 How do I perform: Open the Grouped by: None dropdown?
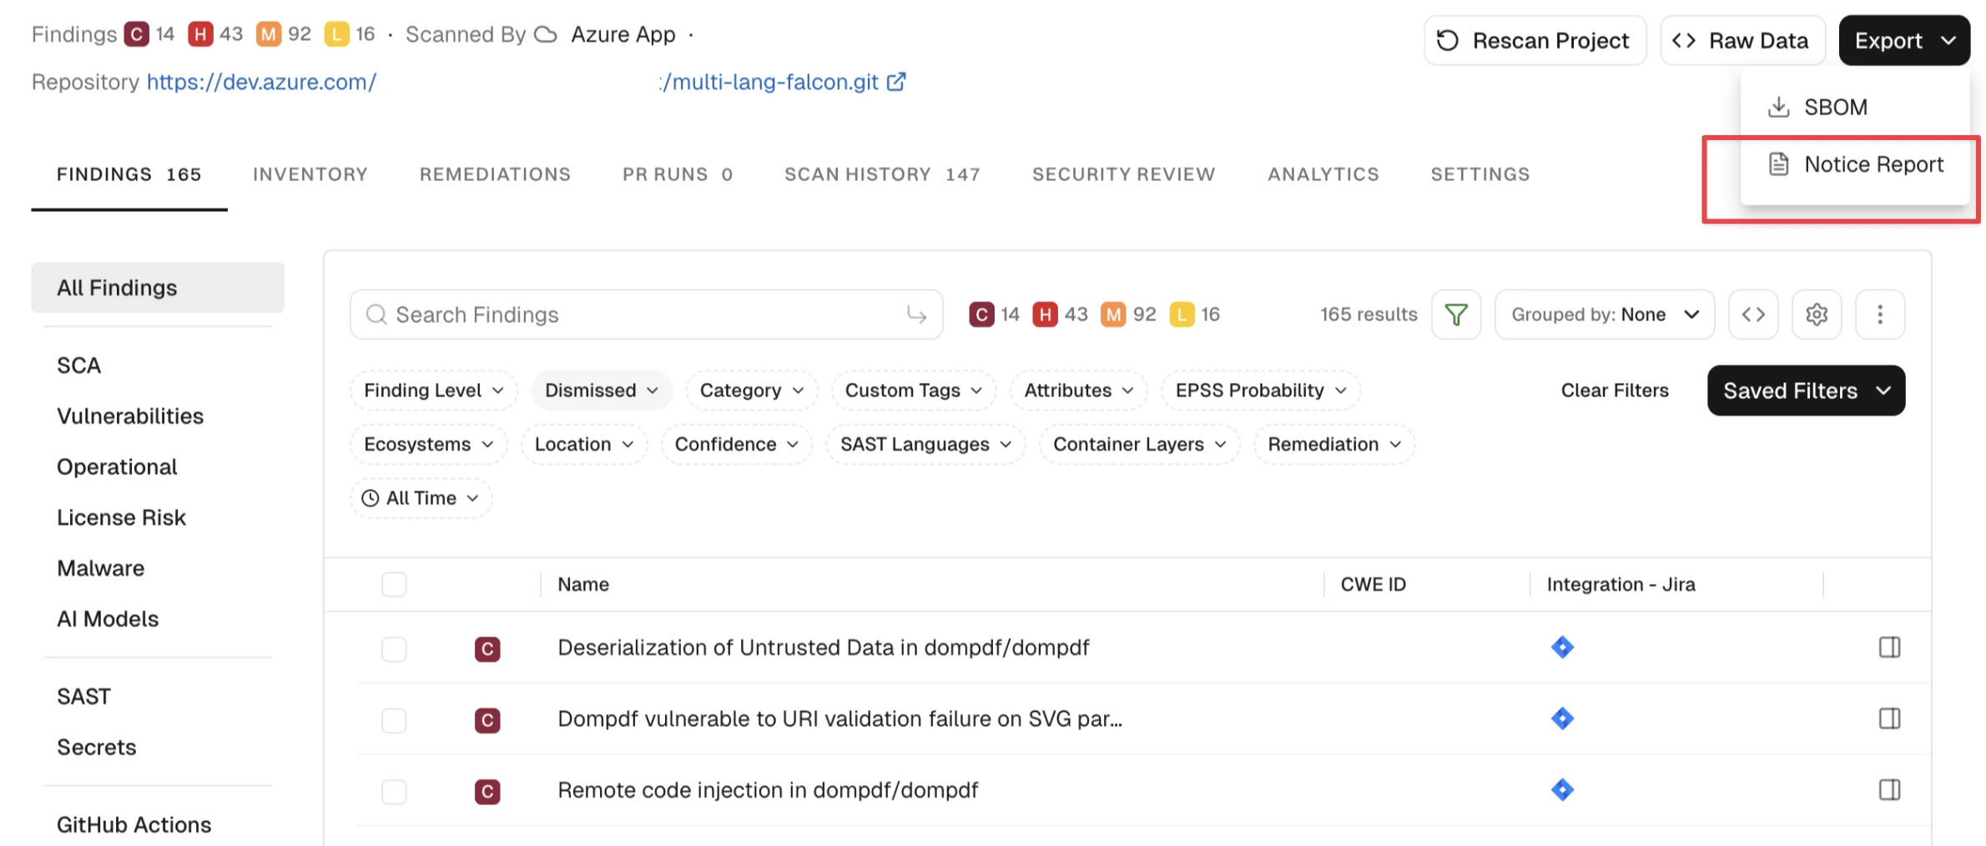1605,315
